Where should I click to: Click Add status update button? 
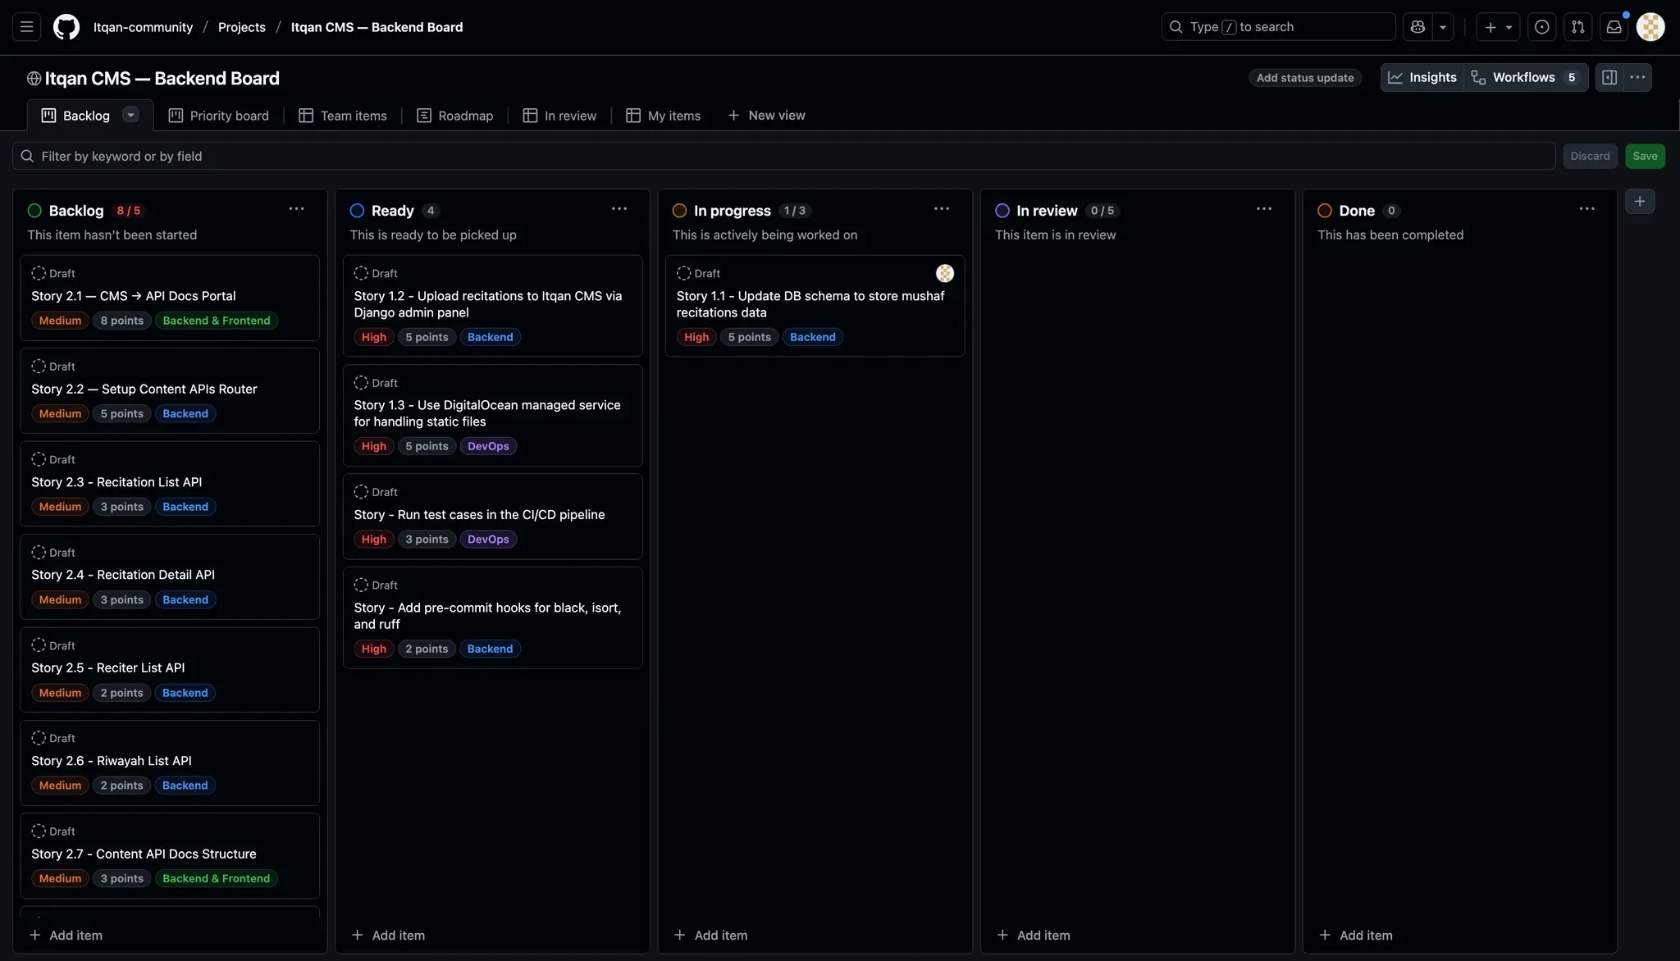1304,78
